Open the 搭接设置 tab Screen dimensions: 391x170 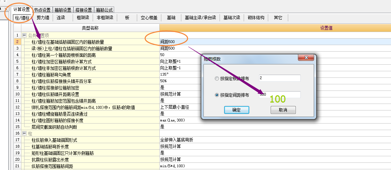click(83, 10)
